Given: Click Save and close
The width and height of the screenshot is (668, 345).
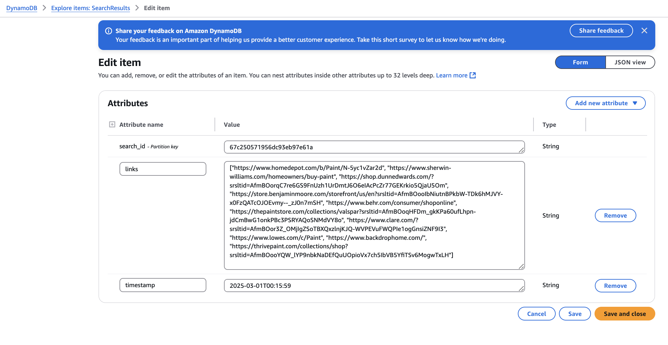Looking at the screenshot, I should 625,314.
